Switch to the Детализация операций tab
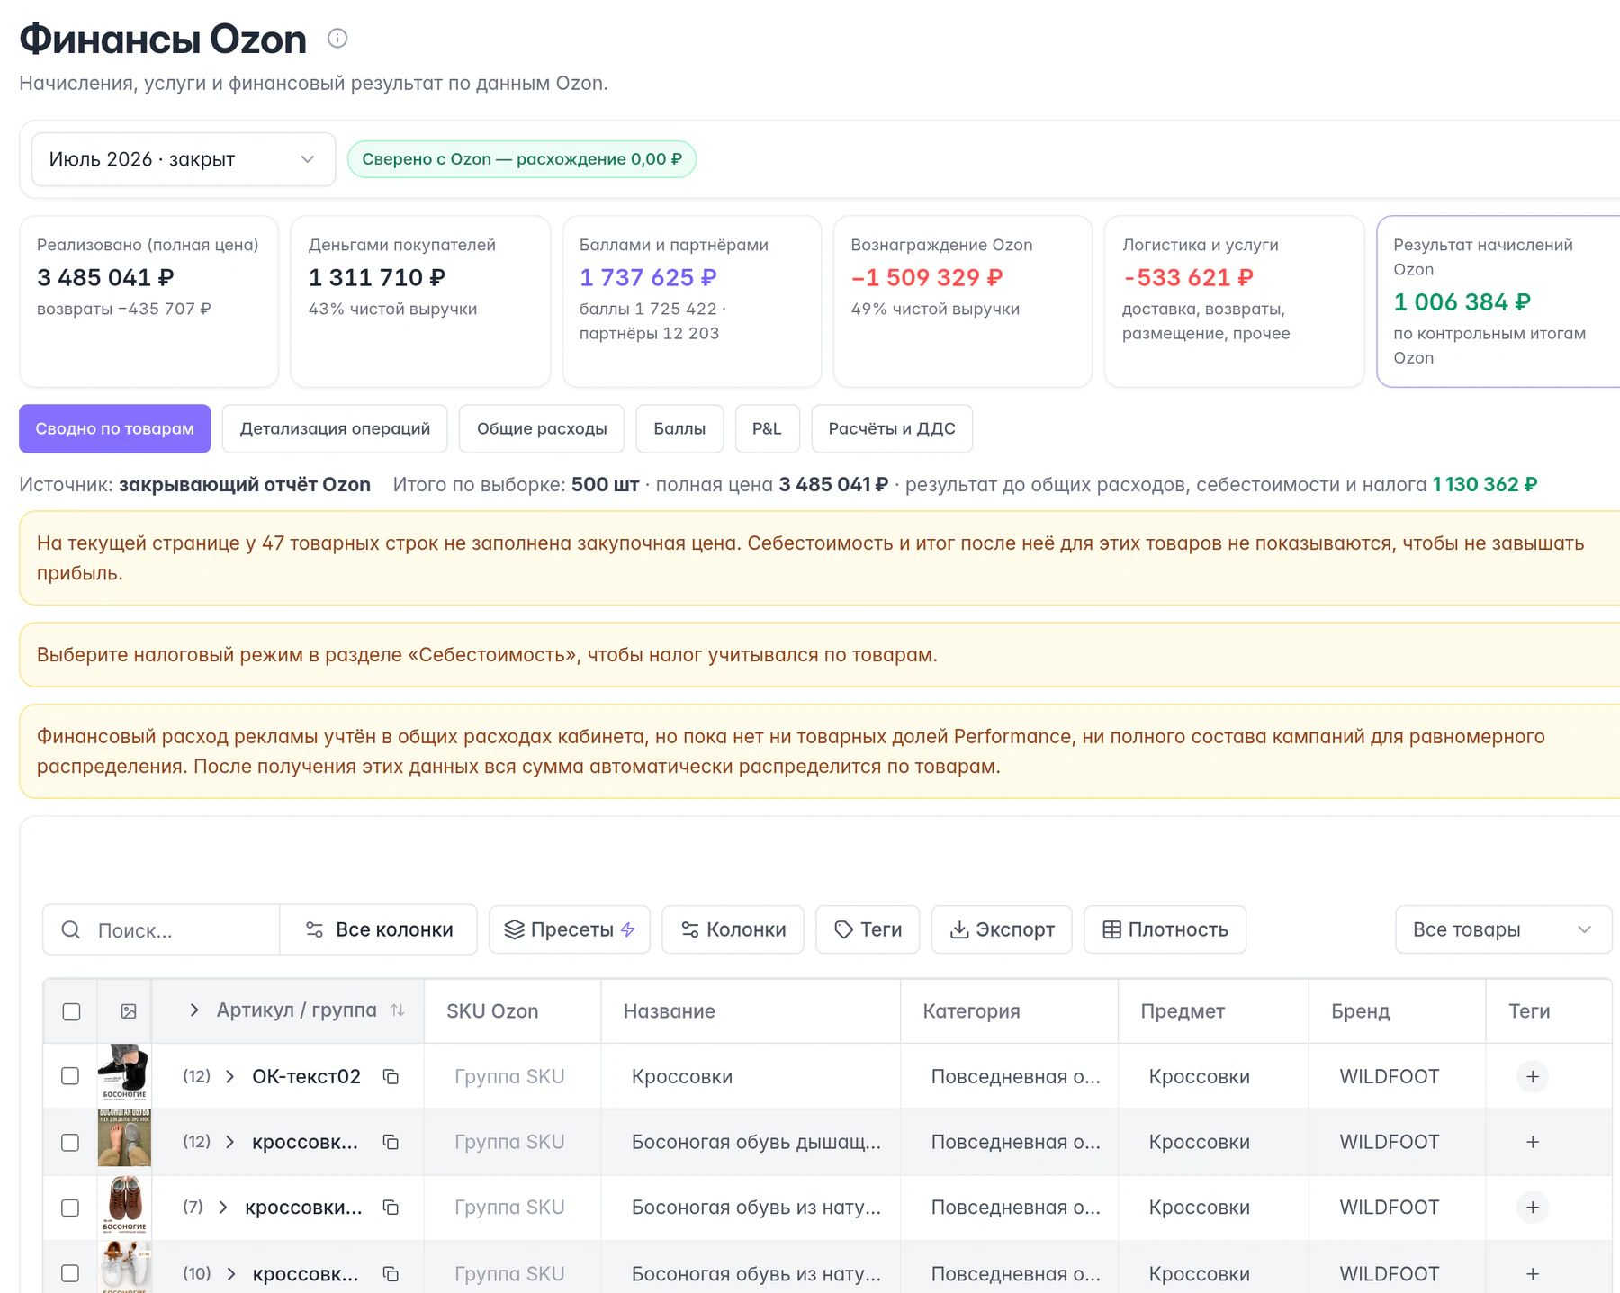This screenshot has width=1620, height=1293. pos(335,428)
